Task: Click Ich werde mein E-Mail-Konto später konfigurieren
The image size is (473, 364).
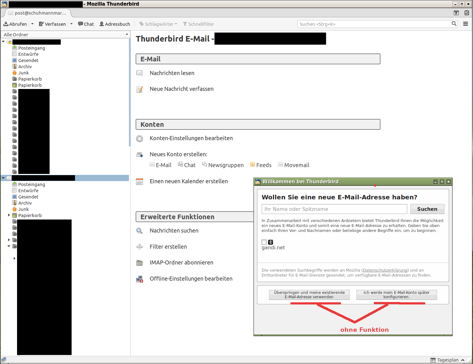Action: pyautogui.click(x=396, y=295)
